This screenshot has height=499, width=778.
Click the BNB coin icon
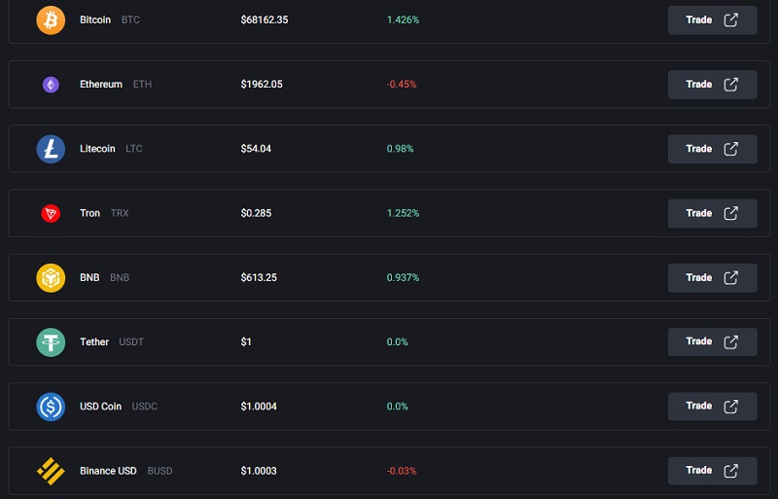[51, 277]
